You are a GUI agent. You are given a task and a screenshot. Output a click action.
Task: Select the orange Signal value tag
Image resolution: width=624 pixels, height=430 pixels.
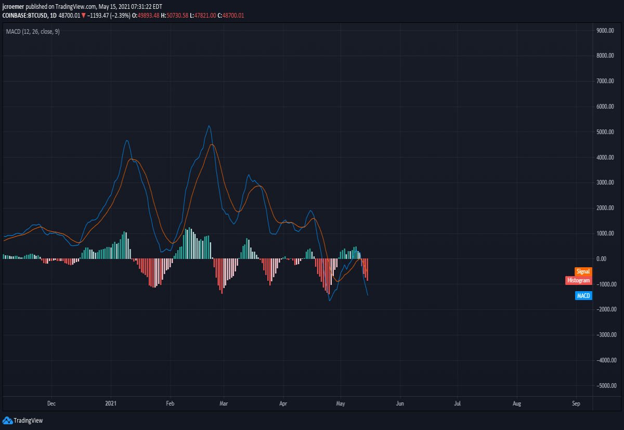[583, 271]
